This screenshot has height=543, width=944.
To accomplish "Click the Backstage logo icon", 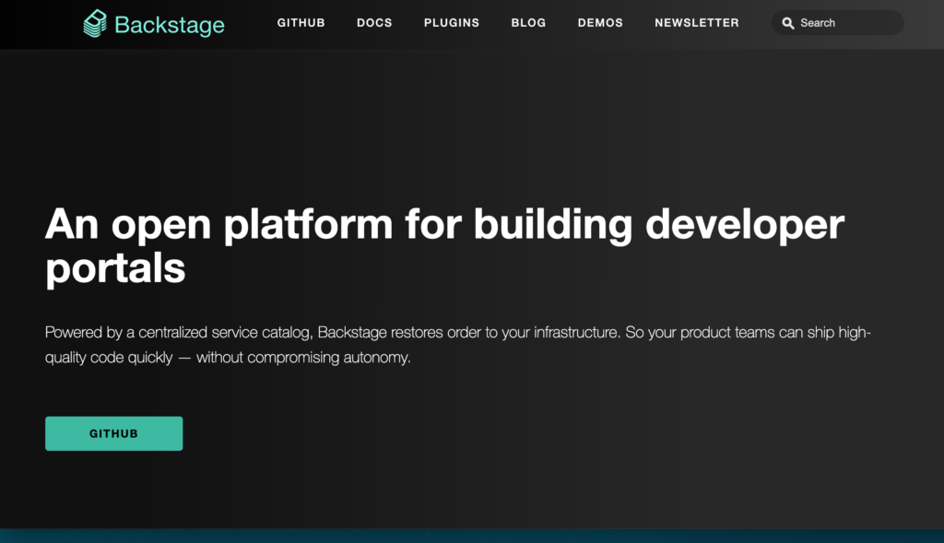I will [x=95, y=23].
